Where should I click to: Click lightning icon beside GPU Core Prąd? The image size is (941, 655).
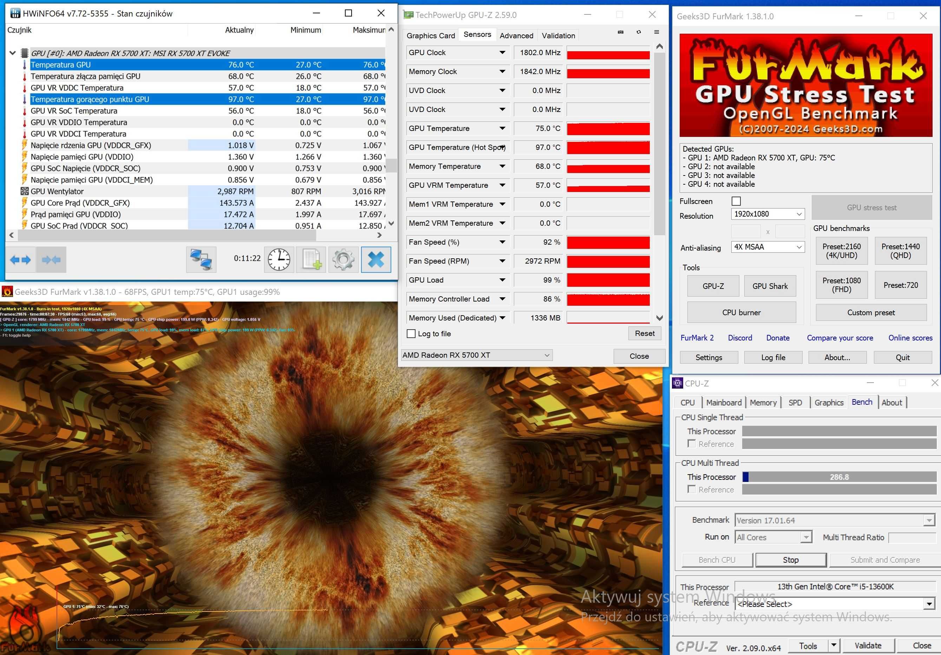coord(25,203)
